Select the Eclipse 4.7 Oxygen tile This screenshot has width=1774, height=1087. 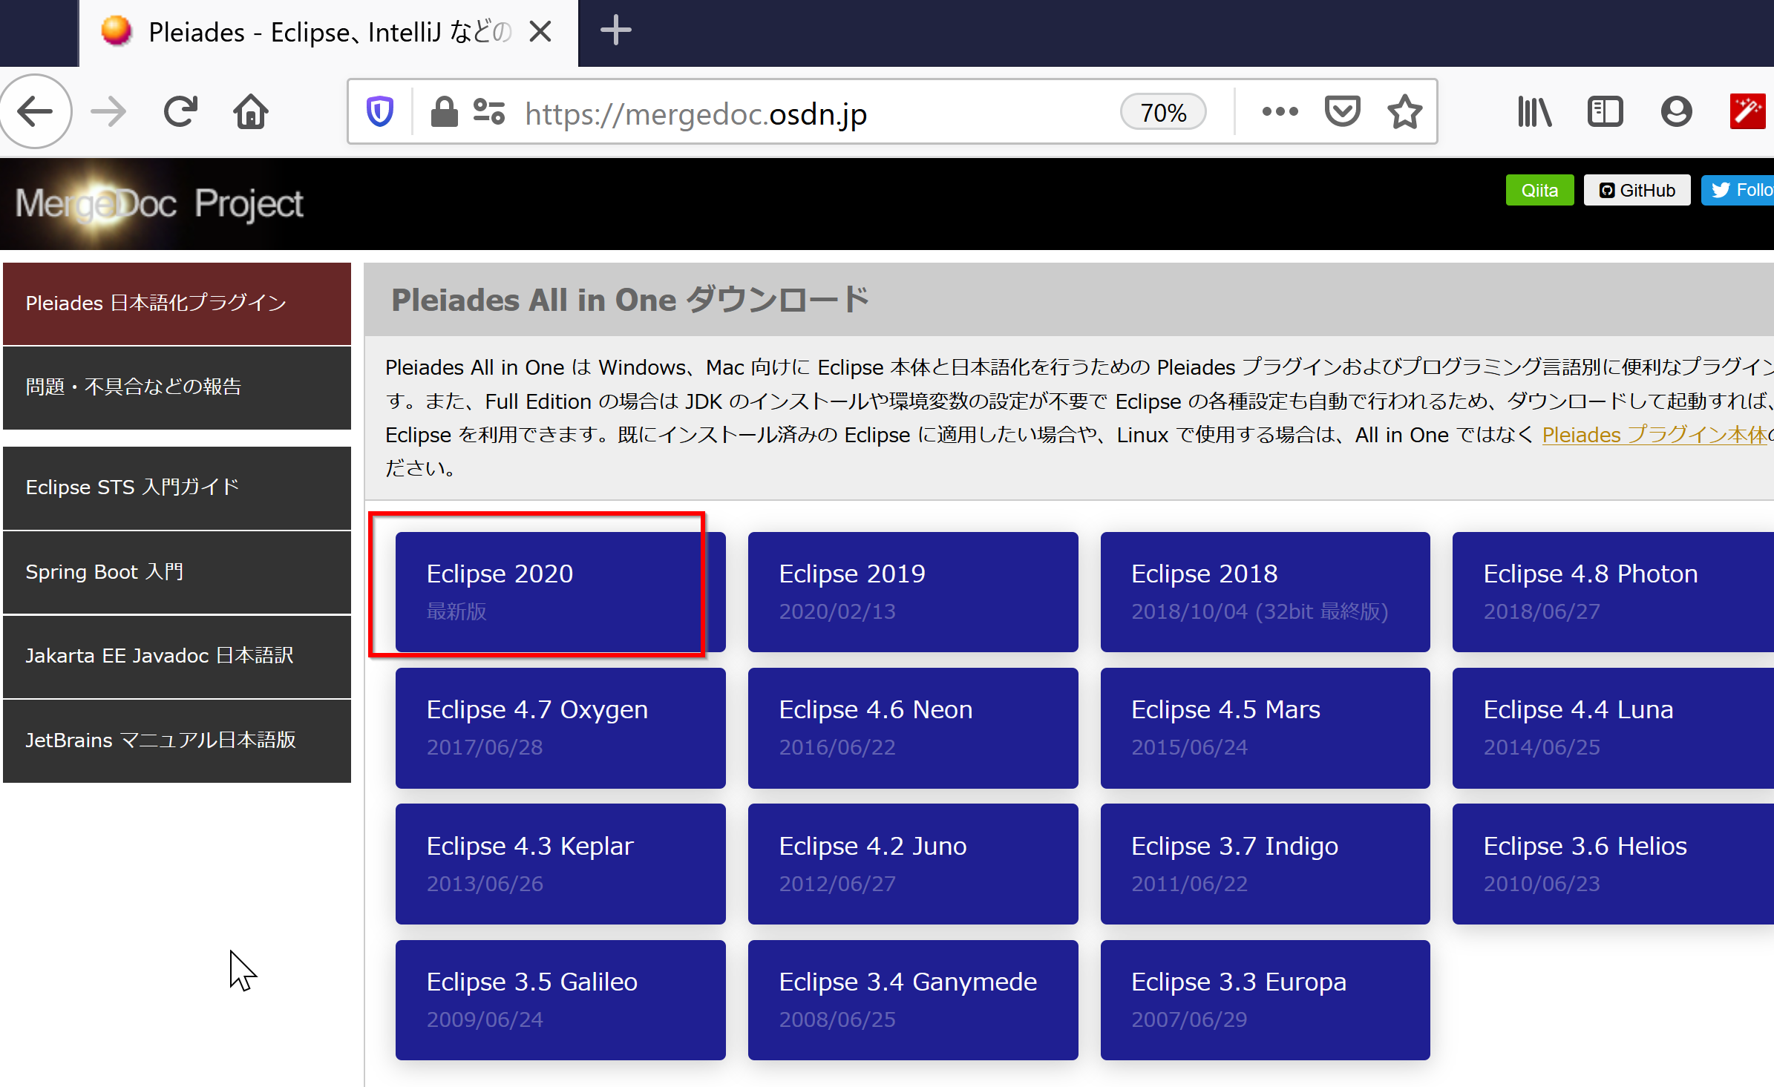tap(560, 728)
